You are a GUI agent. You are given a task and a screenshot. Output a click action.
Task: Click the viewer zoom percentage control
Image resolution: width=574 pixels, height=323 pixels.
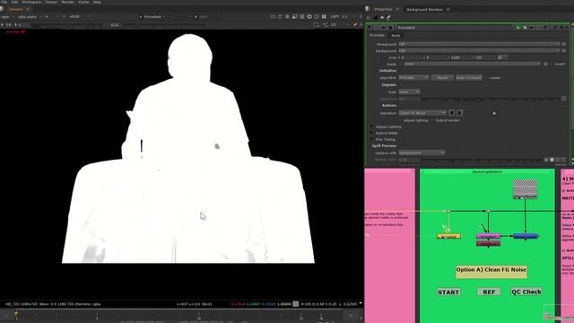pos(335,17)
